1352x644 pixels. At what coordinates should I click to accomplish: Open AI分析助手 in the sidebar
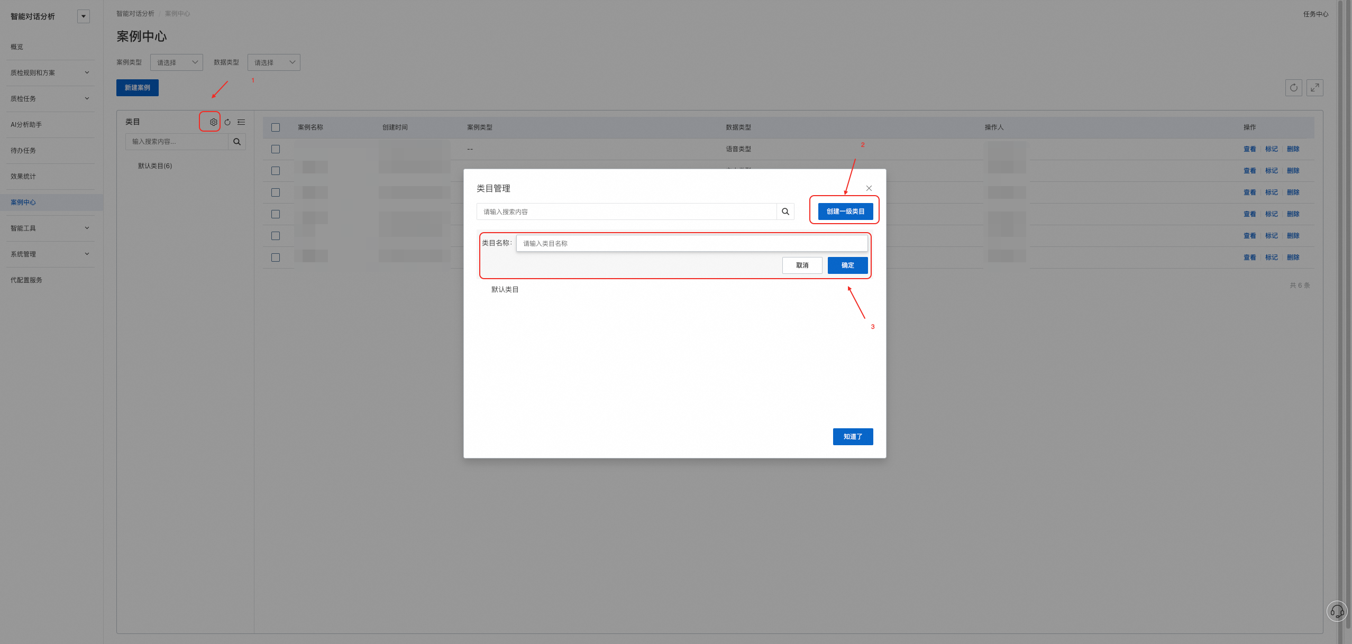pos(26,125)
